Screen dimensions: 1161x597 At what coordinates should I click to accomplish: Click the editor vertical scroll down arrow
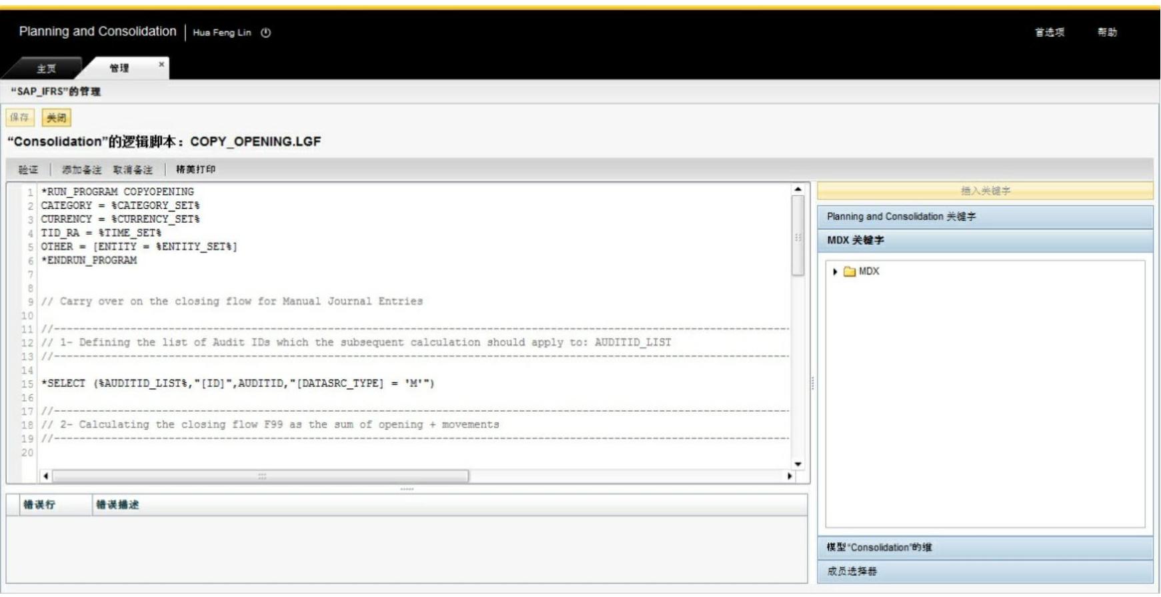pos(798,464)
